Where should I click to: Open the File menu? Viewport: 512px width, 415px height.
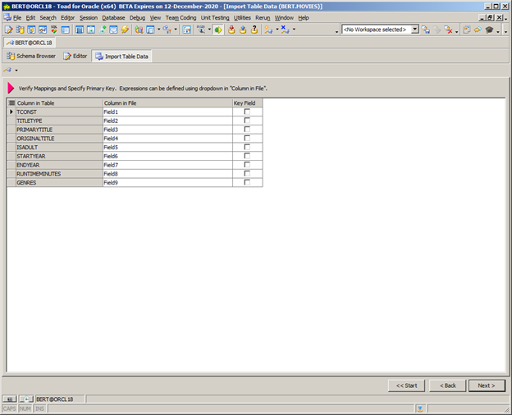pyautogui.click(x=17, y=17)
